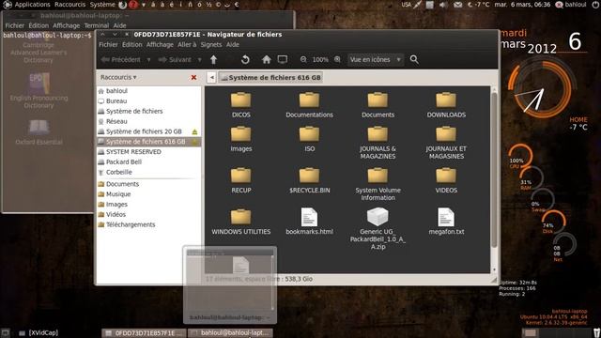Screen dimensions: 601x338
Task: Open the Fichier menu in file browser
Action: click(x=108, y=44)
